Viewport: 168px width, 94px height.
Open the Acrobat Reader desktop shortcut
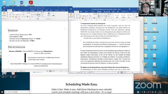coord(31,3)
